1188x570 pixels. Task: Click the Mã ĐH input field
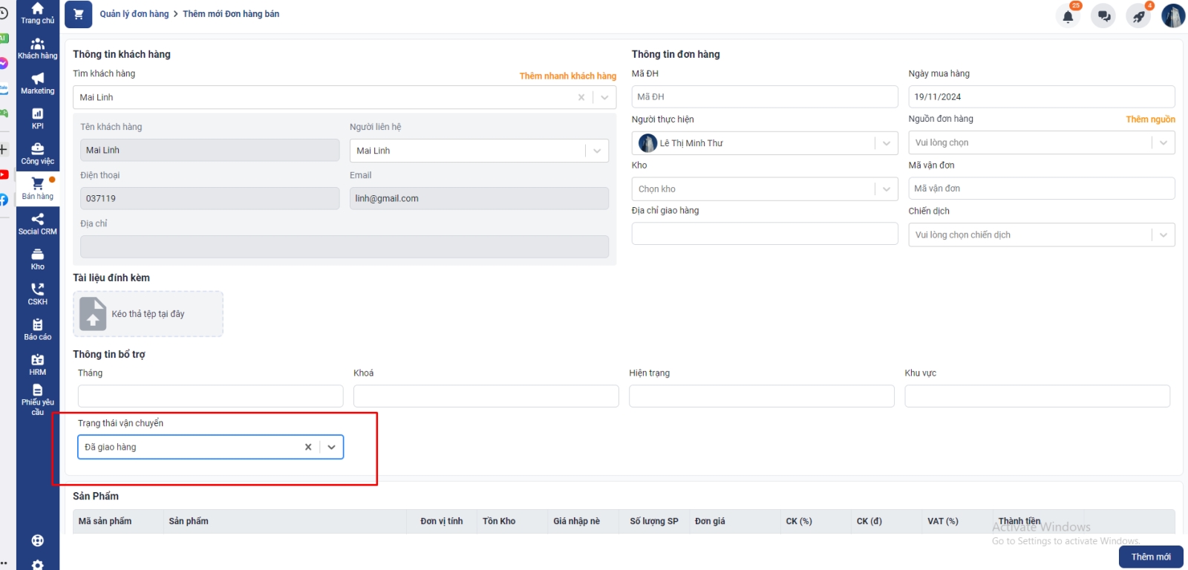click(764, 97)
